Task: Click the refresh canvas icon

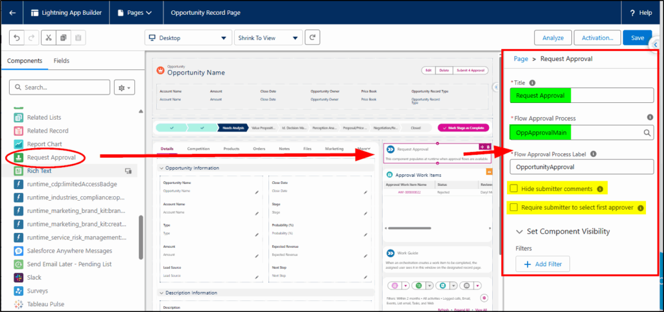Action: point(313,38)
